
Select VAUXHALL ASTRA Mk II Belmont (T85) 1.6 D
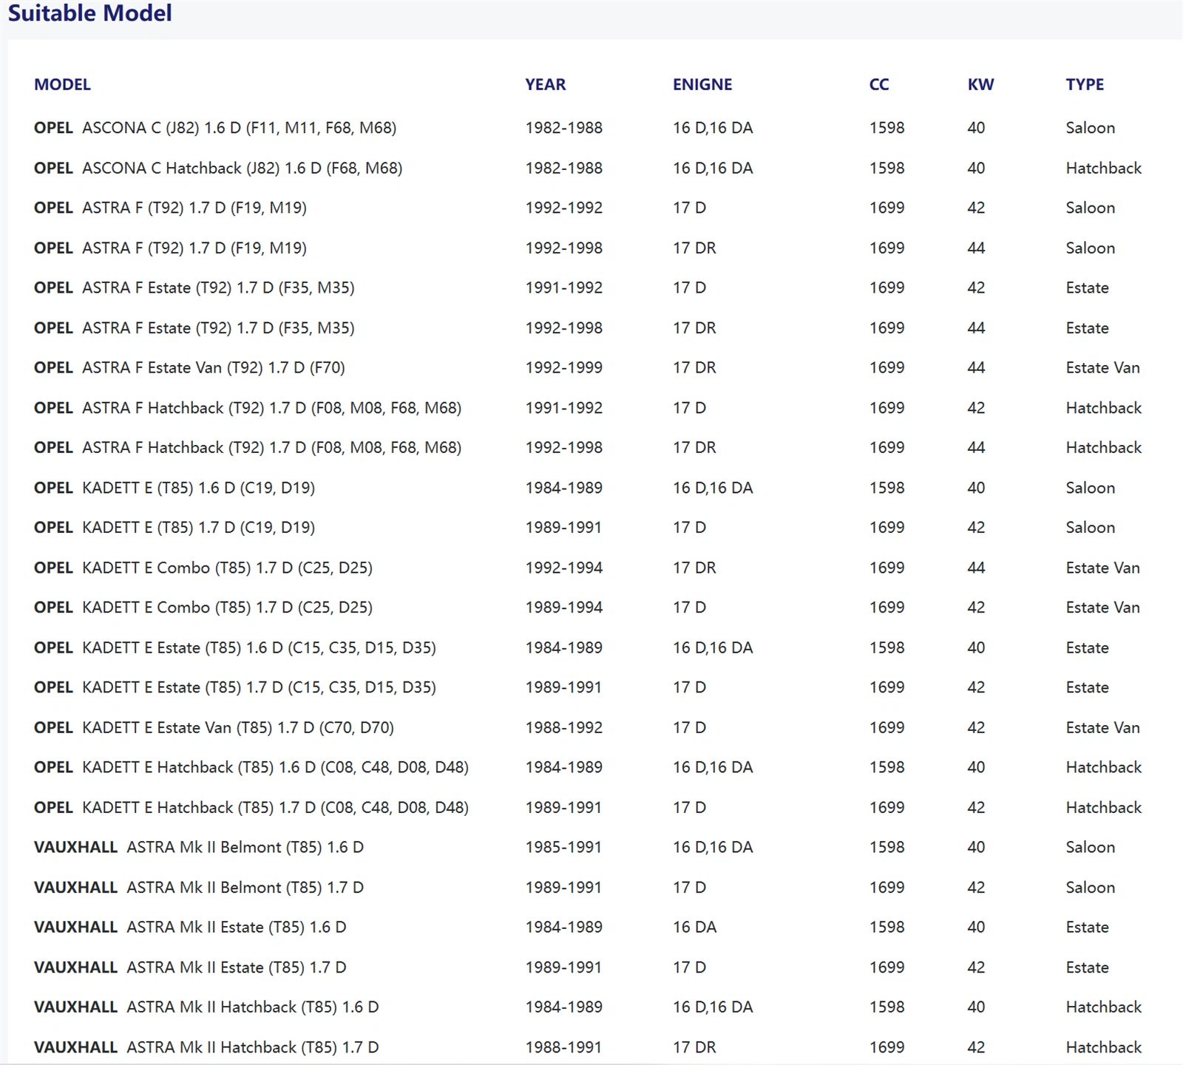point(199,847)
